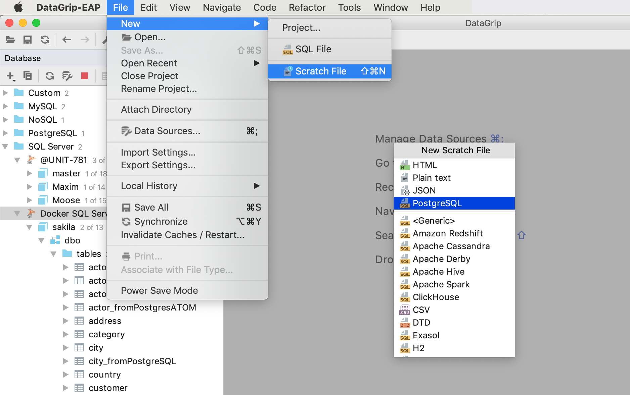Click the Duplicate icon in the Database toolbar
This screenshot has width=630, height=395.
(x=28, y=76)
